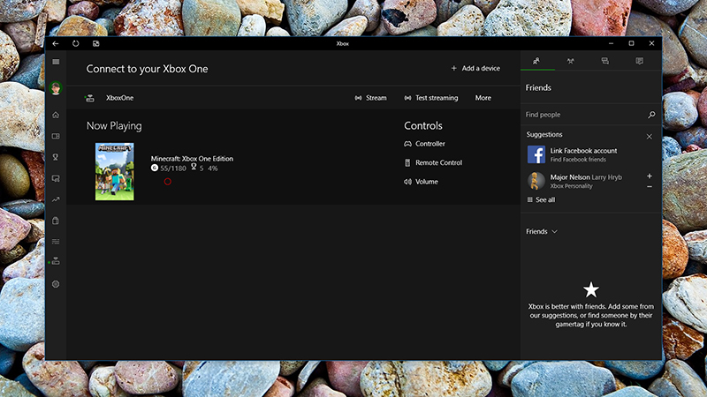Click the Facebook logo icon
707x397 pixels.
[536, 154]
